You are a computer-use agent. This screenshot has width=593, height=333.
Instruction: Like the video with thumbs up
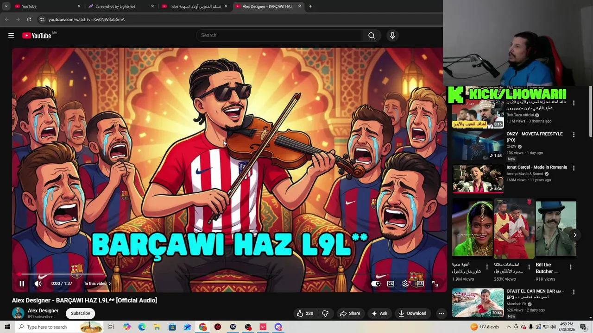coord(305,313)
